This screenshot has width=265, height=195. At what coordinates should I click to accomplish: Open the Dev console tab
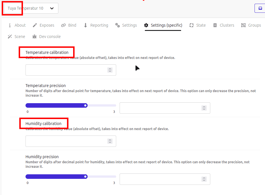[46, 37]
